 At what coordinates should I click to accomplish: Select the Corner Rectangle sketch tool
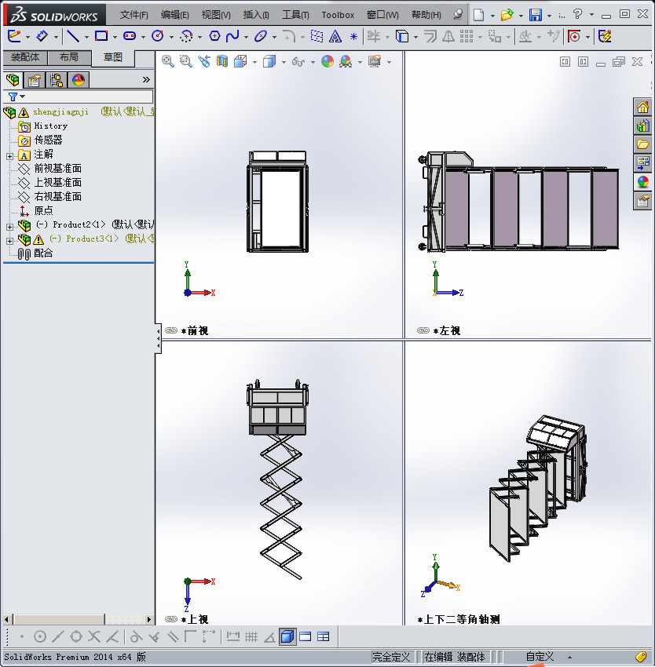click(101, 36)
